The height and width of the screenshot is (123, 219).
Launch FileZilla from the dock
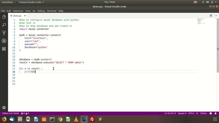click(92, 119)
